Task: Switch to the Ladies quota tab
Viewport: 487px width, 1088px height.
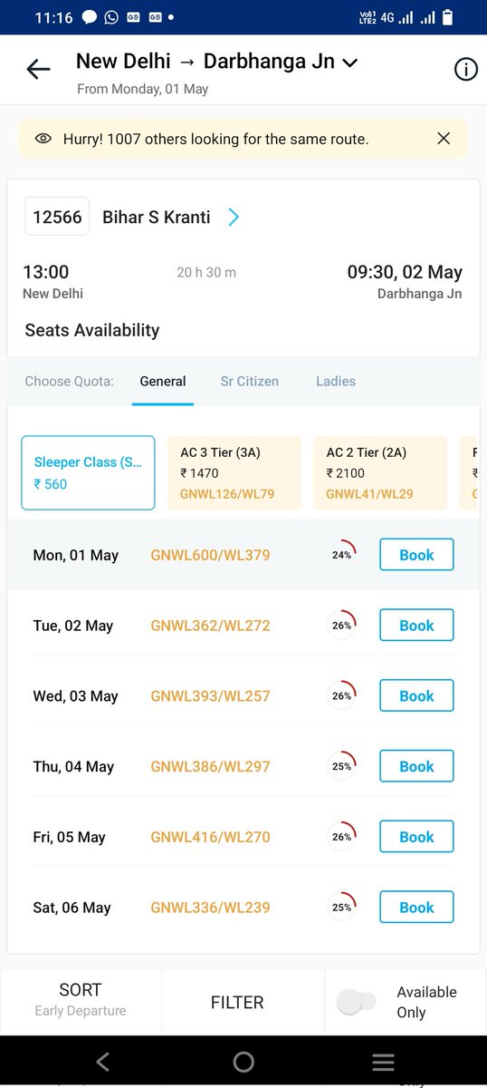Action: tap(336, 382)
